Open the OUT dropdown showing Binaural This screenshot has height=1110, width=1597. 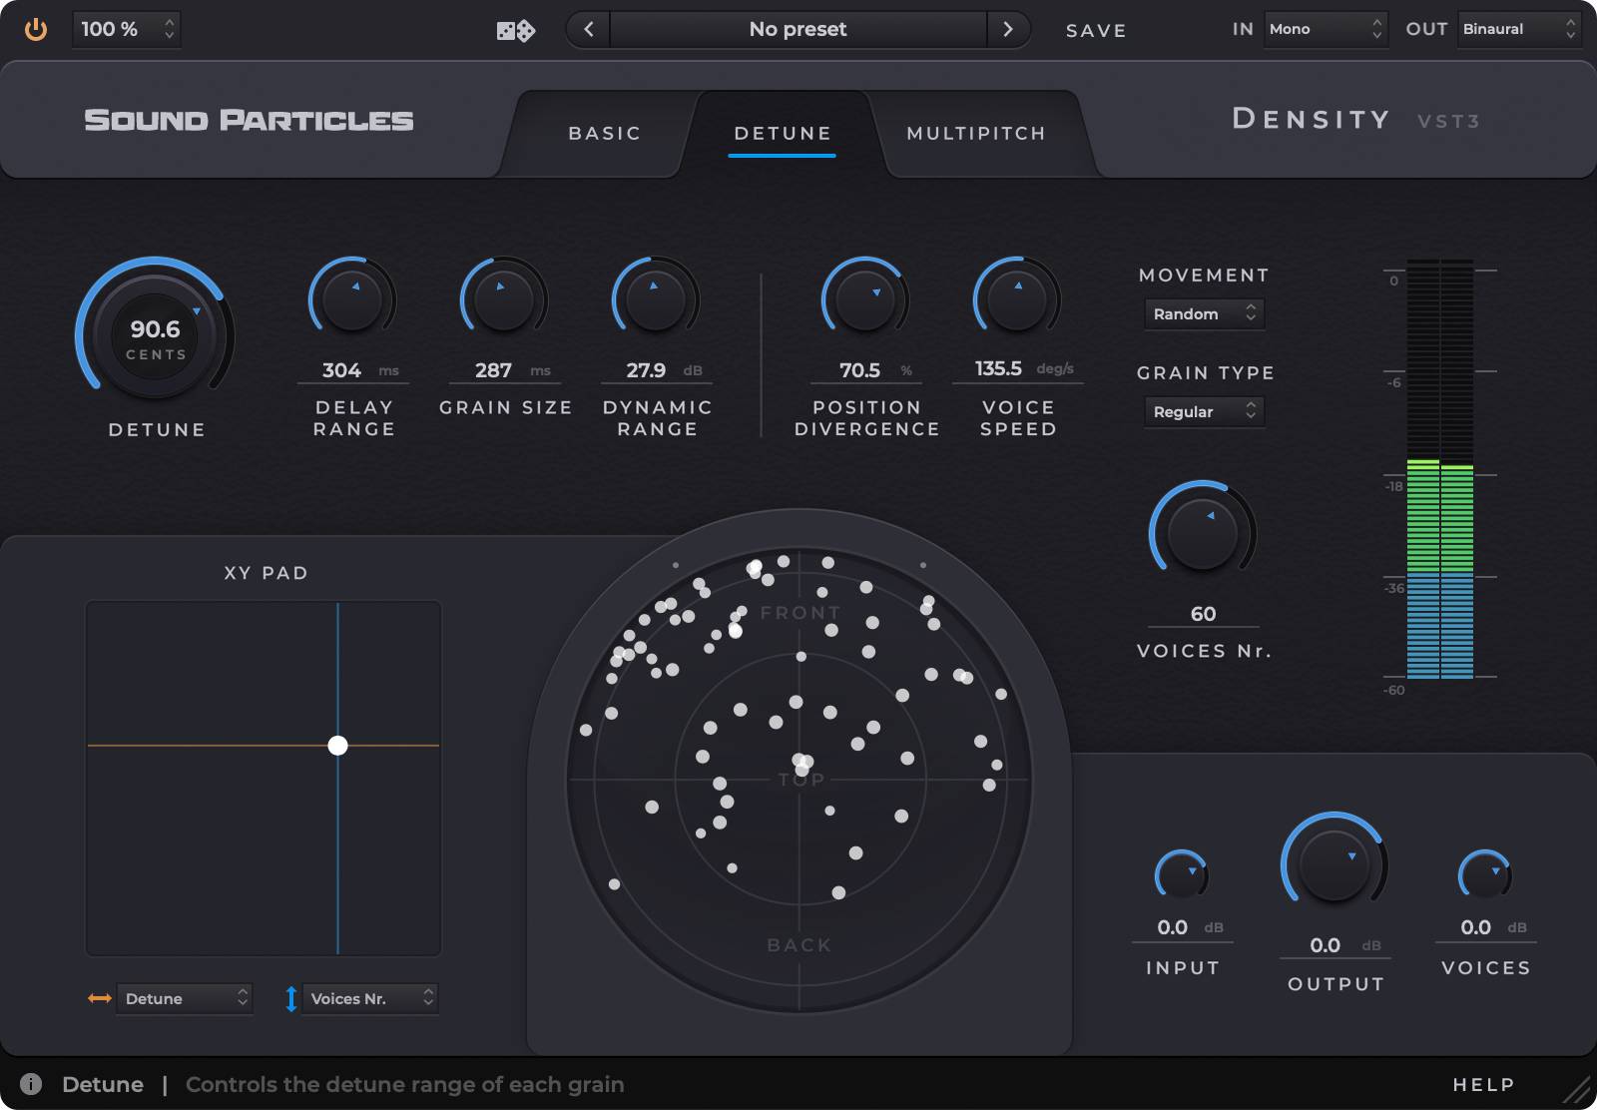(x=1518, y=29)
